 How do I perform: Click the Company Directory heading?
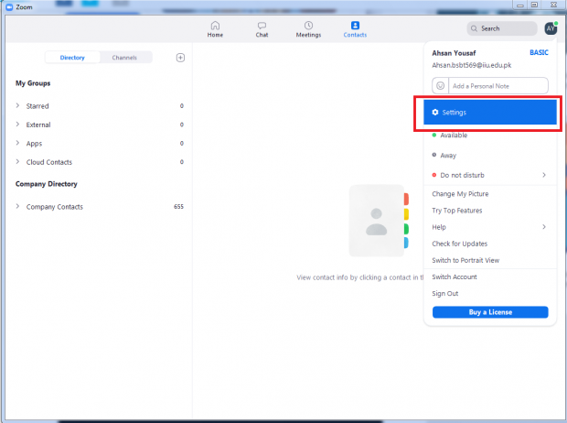(47, 184)
